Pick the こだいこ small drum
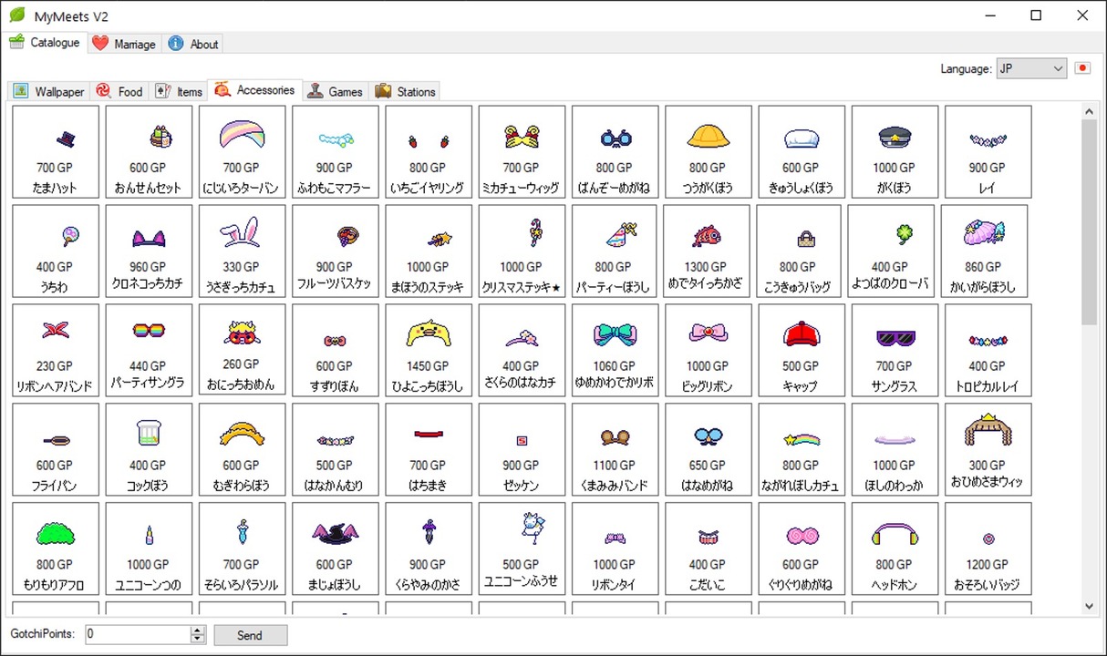1107x656 pixels. point(709,548)
